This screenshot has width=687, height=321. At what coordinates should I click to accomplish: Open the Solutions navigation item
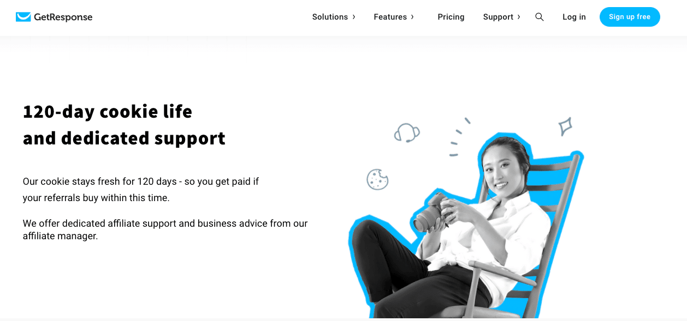click(x=330, y=17)
